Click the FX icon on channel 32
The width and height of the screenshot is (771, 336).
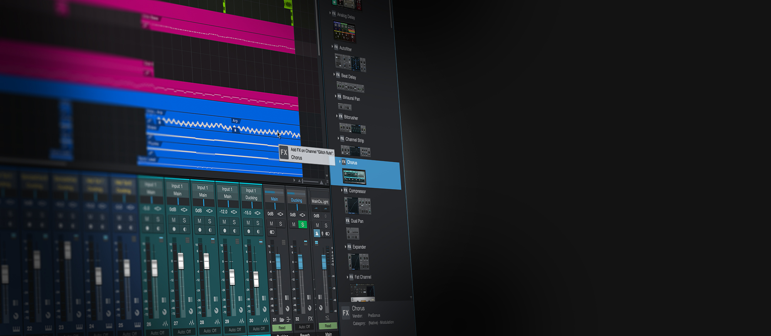310,319
